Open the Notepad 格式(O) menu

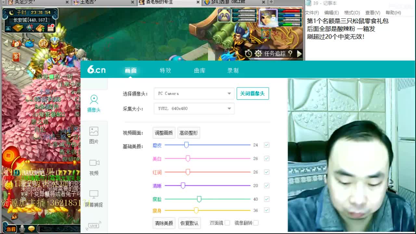coord(352,13)
